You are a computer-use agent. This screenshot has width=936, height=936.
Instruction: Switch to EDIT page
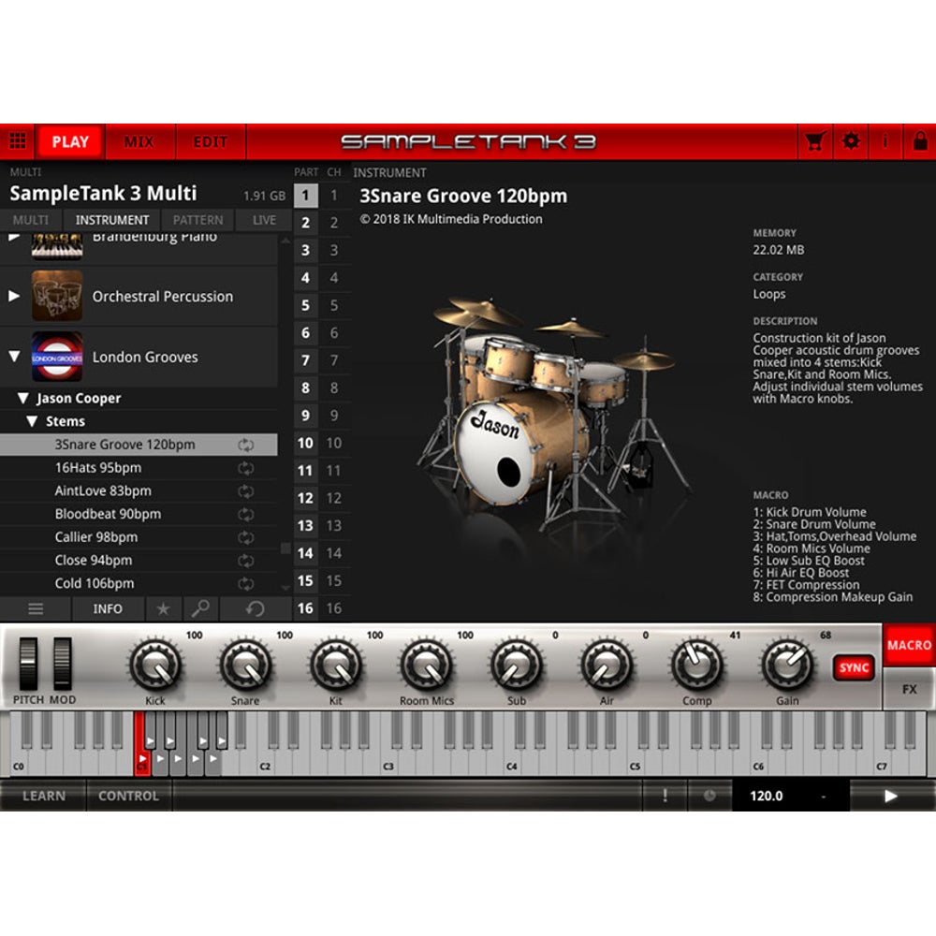[210, 141]
